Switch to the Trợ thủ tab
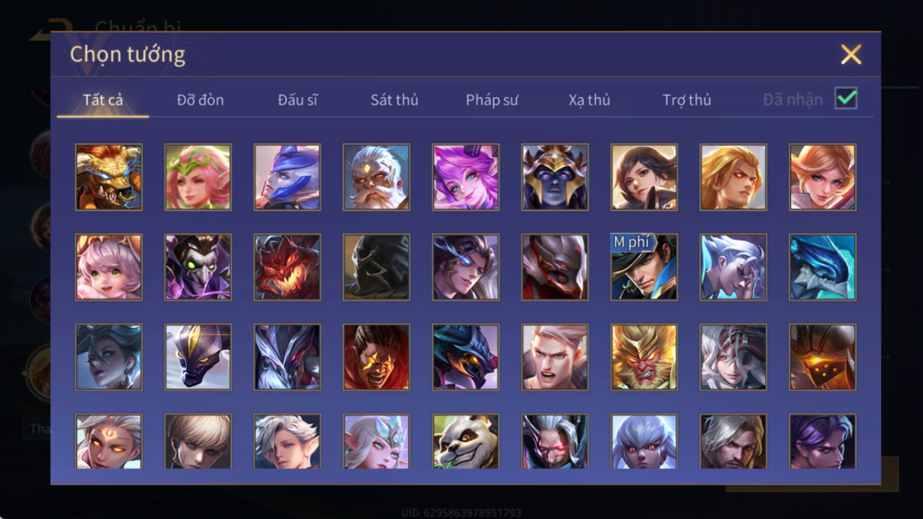 click(x=687, y=100)
